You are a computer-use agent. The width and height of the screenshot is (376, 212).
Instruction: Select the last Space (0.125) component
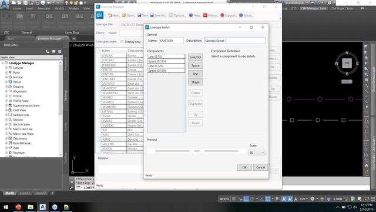pyautogui.click(x=166, y=71)
